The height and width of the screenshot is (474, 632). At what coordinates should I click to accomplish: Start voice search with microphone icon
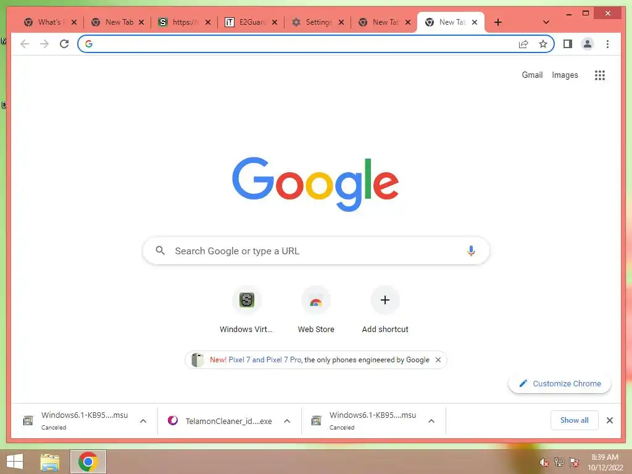471,251
